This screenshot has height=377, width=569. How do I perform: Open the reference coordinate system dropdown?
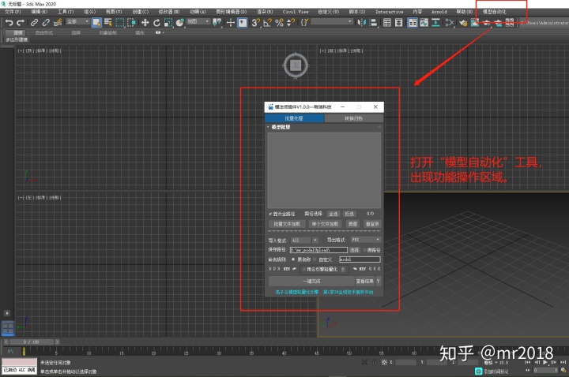click(x=198, y=22)
